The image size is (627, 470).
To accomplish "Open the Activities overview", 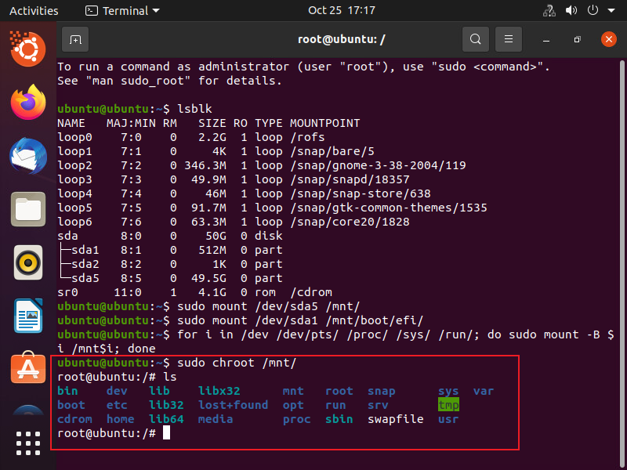I will coord(34,11).
